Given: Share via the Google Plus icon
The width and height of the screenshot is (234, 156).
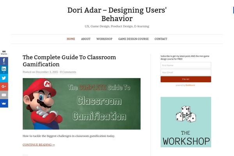Looking at the screenshot, I should point(4,87).
